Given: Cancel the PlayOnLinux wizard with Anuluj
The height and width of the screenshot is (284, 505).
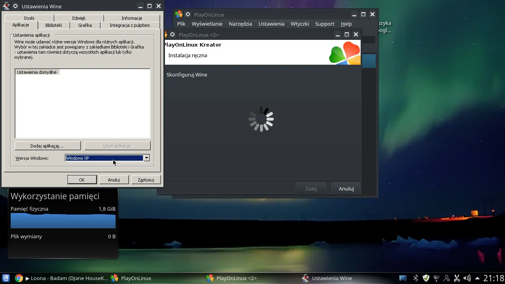Looking at the screenshot, I should 346,189.
